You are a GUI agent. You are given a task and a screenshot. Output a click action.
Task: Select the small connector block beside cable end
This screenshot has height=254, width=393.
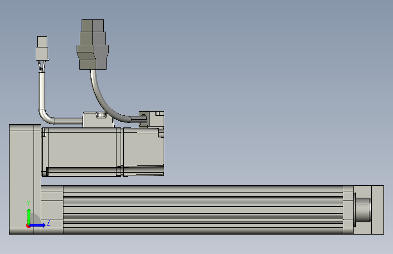tap(152, 119)
